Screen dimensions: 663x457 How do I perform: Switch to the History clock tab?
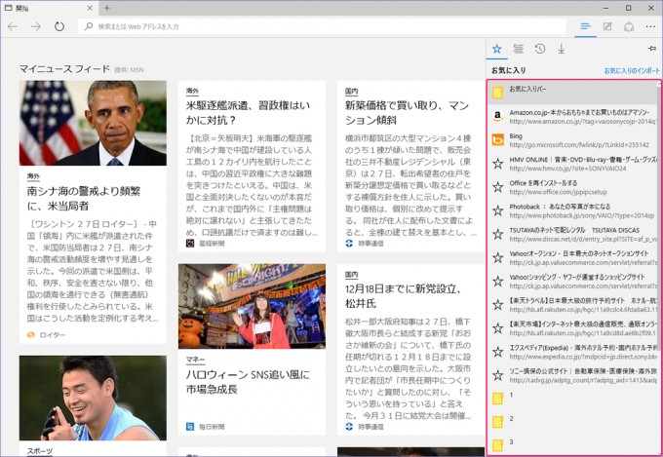click(540, 49)
